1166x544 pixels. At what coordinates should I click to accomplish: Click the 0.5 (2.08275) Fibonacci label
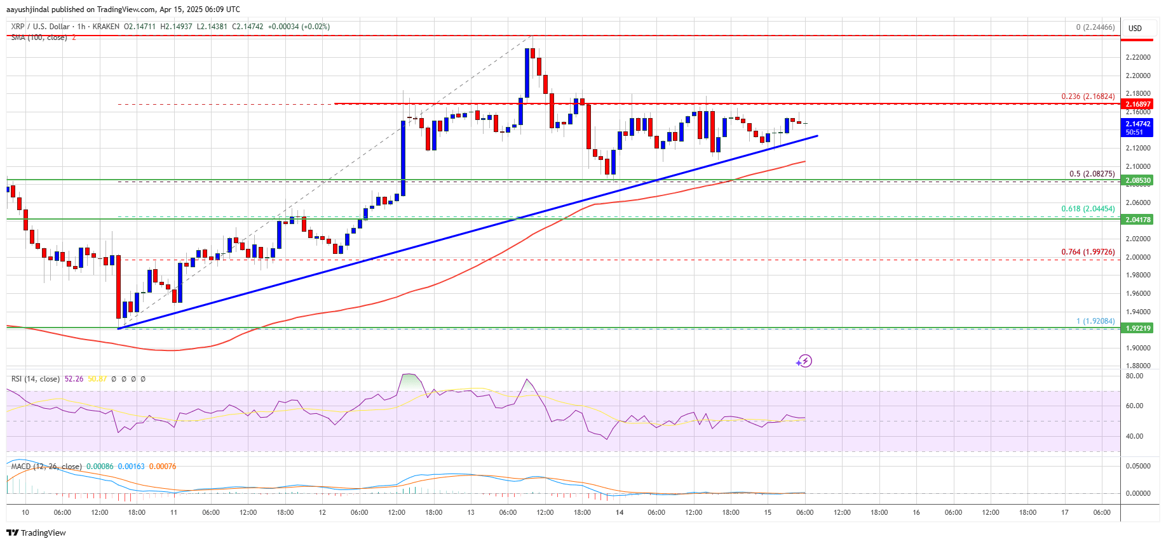pos(1092,173)
